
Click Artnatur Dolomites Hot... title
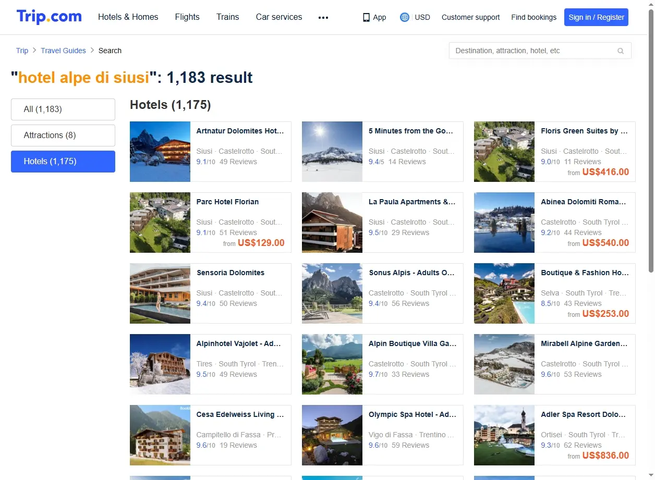coord(240,131)
